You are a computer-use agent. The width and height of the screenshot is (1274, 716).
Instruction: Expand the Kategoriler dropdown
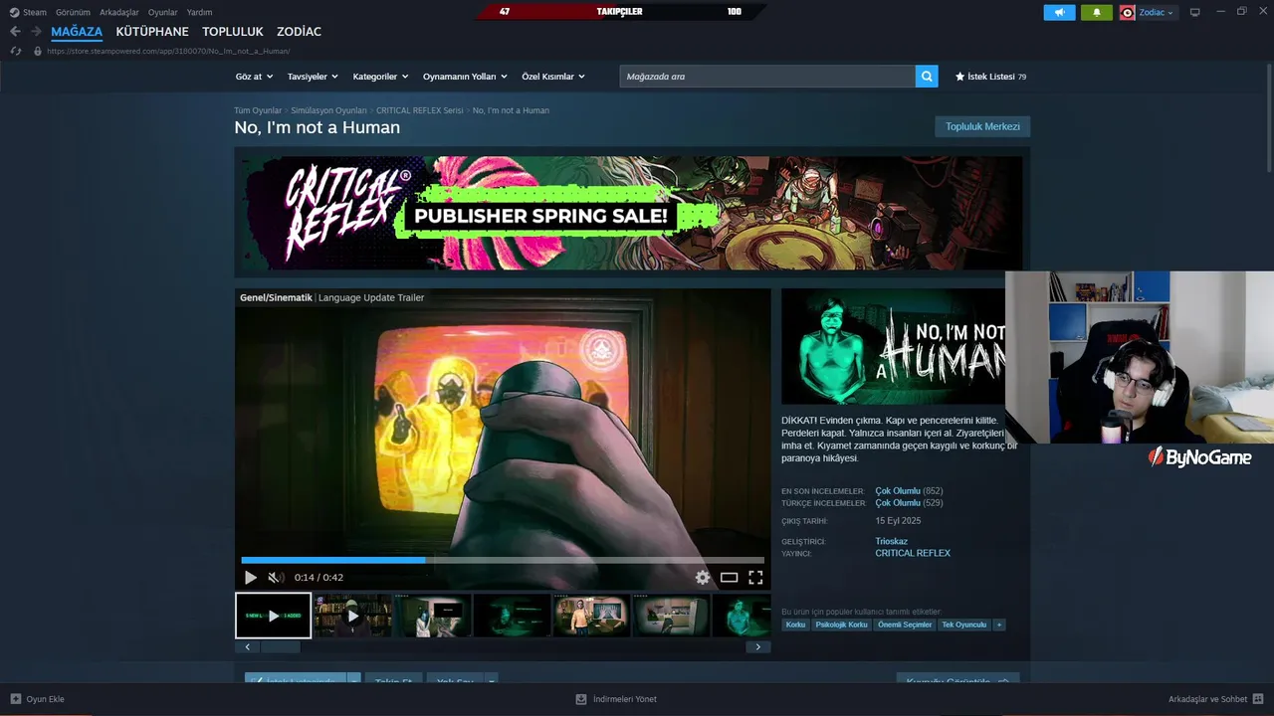[381, 77]
